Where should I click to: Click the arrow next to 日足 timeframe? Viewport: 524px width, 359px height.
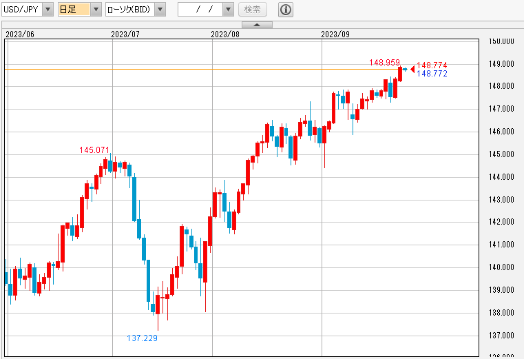point(96,10)
